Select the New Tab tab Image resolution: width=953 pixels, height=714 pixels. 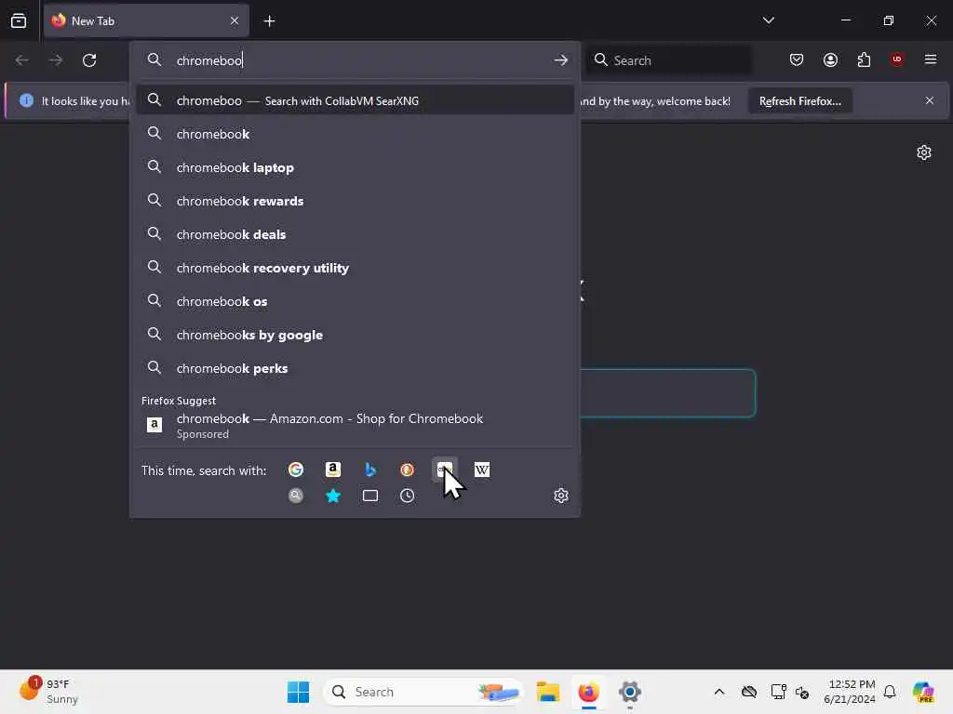point(146,20)
